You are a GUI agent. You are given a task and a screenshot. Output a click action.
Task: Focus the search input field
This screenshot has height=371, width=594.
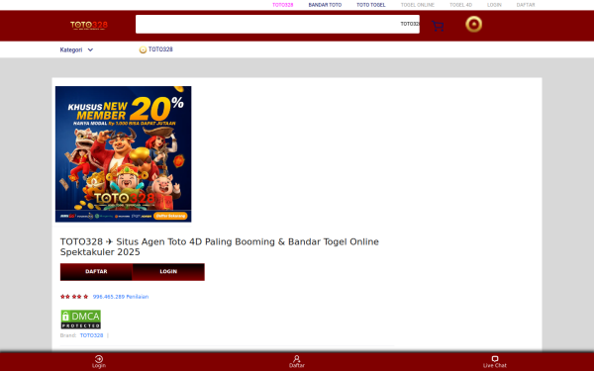277,24
